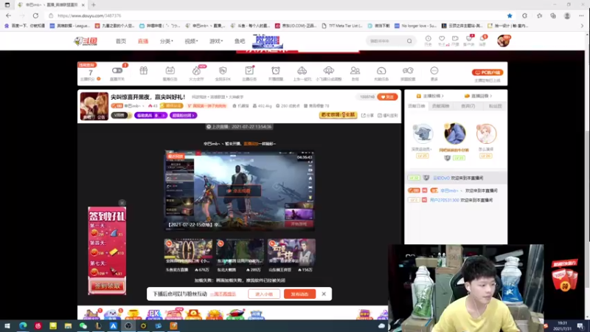Open the history clock icon in header
The height and width of the screenshot is (332, 590).
point(428,39)
